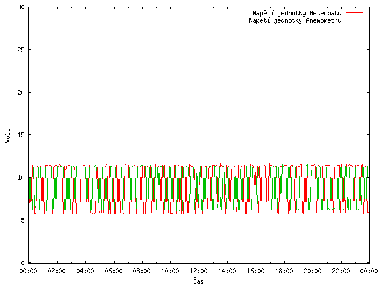Click the green legend line sample
This screenshot has height=285, width=380.
coord(354,20)
